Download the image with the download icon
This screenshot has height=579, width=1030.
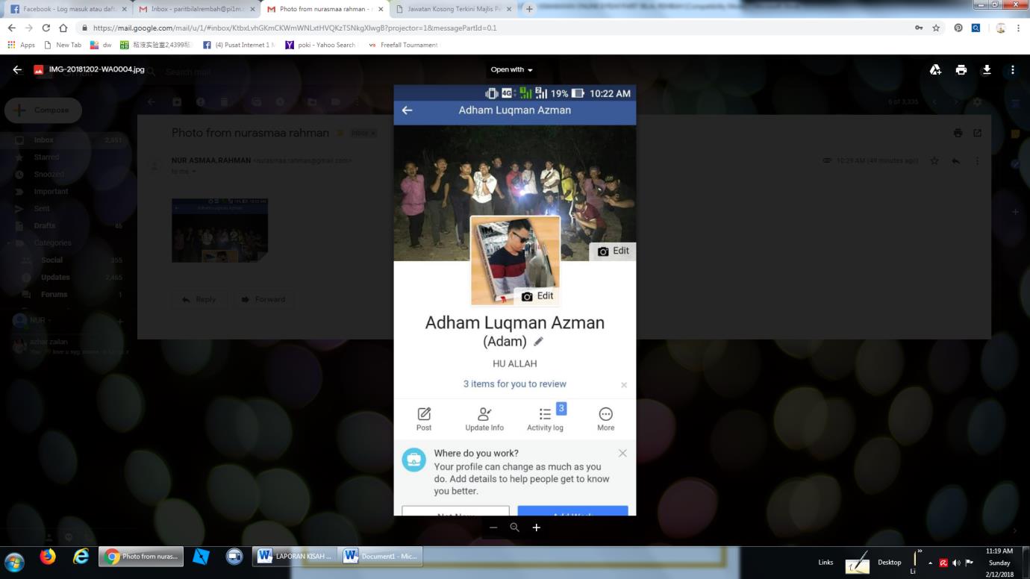987,70
